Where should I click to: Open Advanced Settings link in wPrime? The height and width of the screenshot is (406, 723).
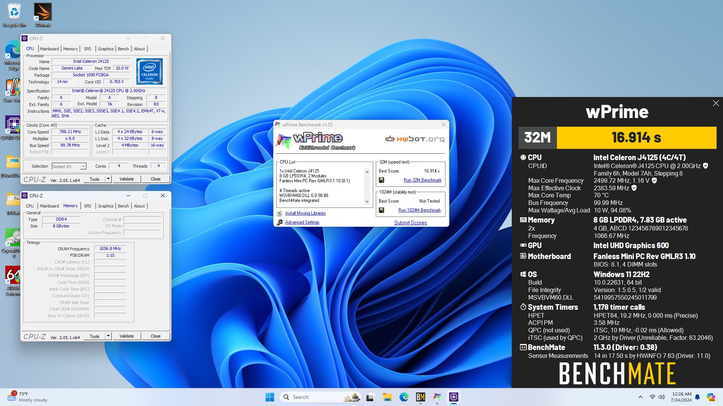pyautogui.click(x=302, y=222)
